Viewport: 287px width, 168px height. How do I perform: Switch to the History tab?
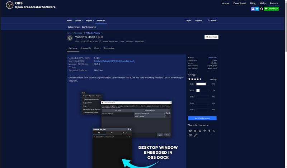coord(97,48)
